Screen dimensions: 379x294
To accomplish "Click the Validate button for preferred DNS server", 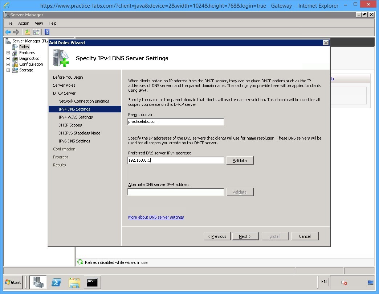I will tap(240, 160).
